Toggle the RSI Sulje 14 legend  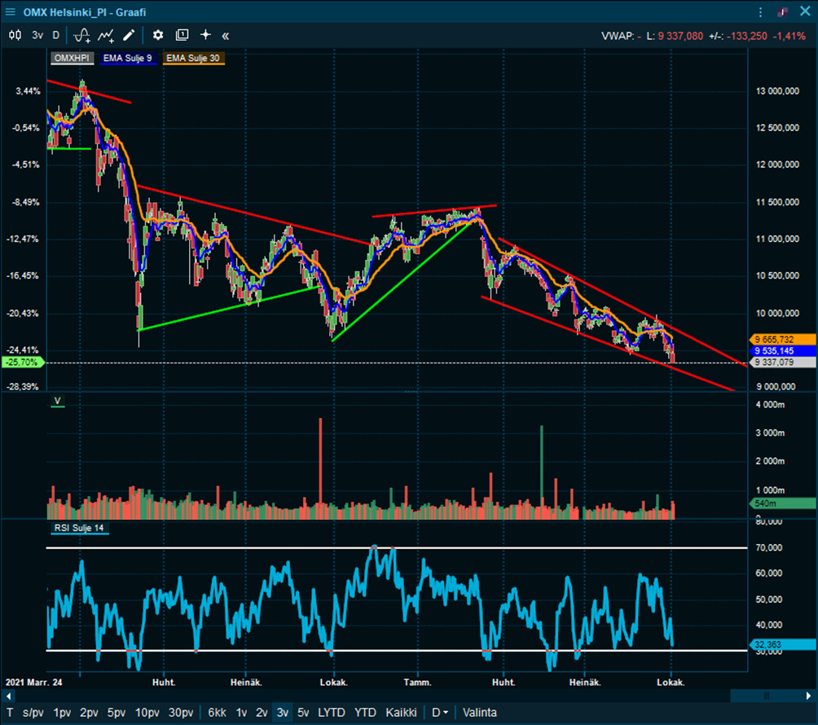79,528
